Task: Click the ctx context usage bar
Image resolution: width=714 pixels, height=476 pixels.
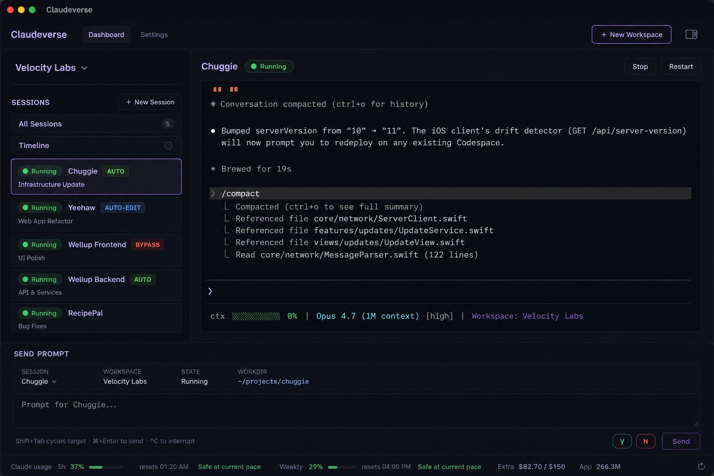Action: [256, 316]
